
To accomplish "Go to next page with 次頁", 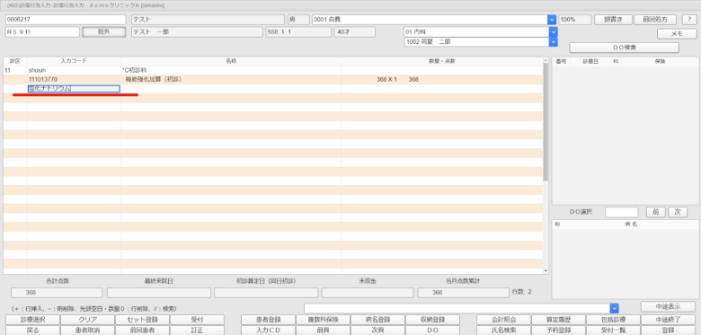I will coord(377,331).
